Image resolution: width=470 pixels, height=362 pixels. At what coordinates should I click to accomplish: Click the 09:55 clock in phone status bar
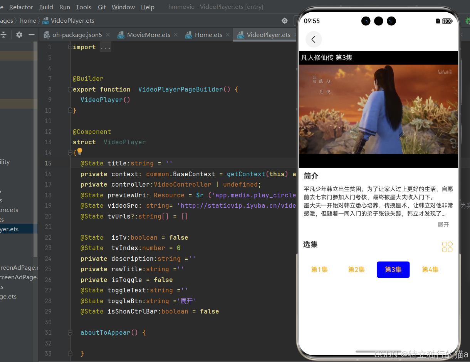[x=312, y=21]
